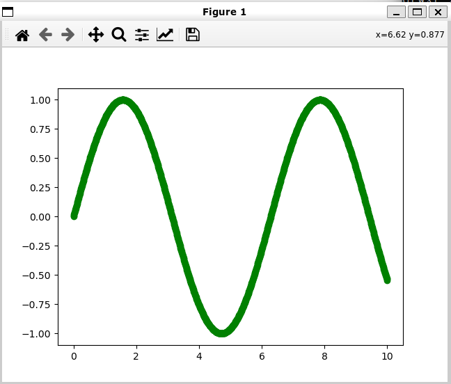Activate the pan/move axes tool
451x384 pixels.
point(96,35)
